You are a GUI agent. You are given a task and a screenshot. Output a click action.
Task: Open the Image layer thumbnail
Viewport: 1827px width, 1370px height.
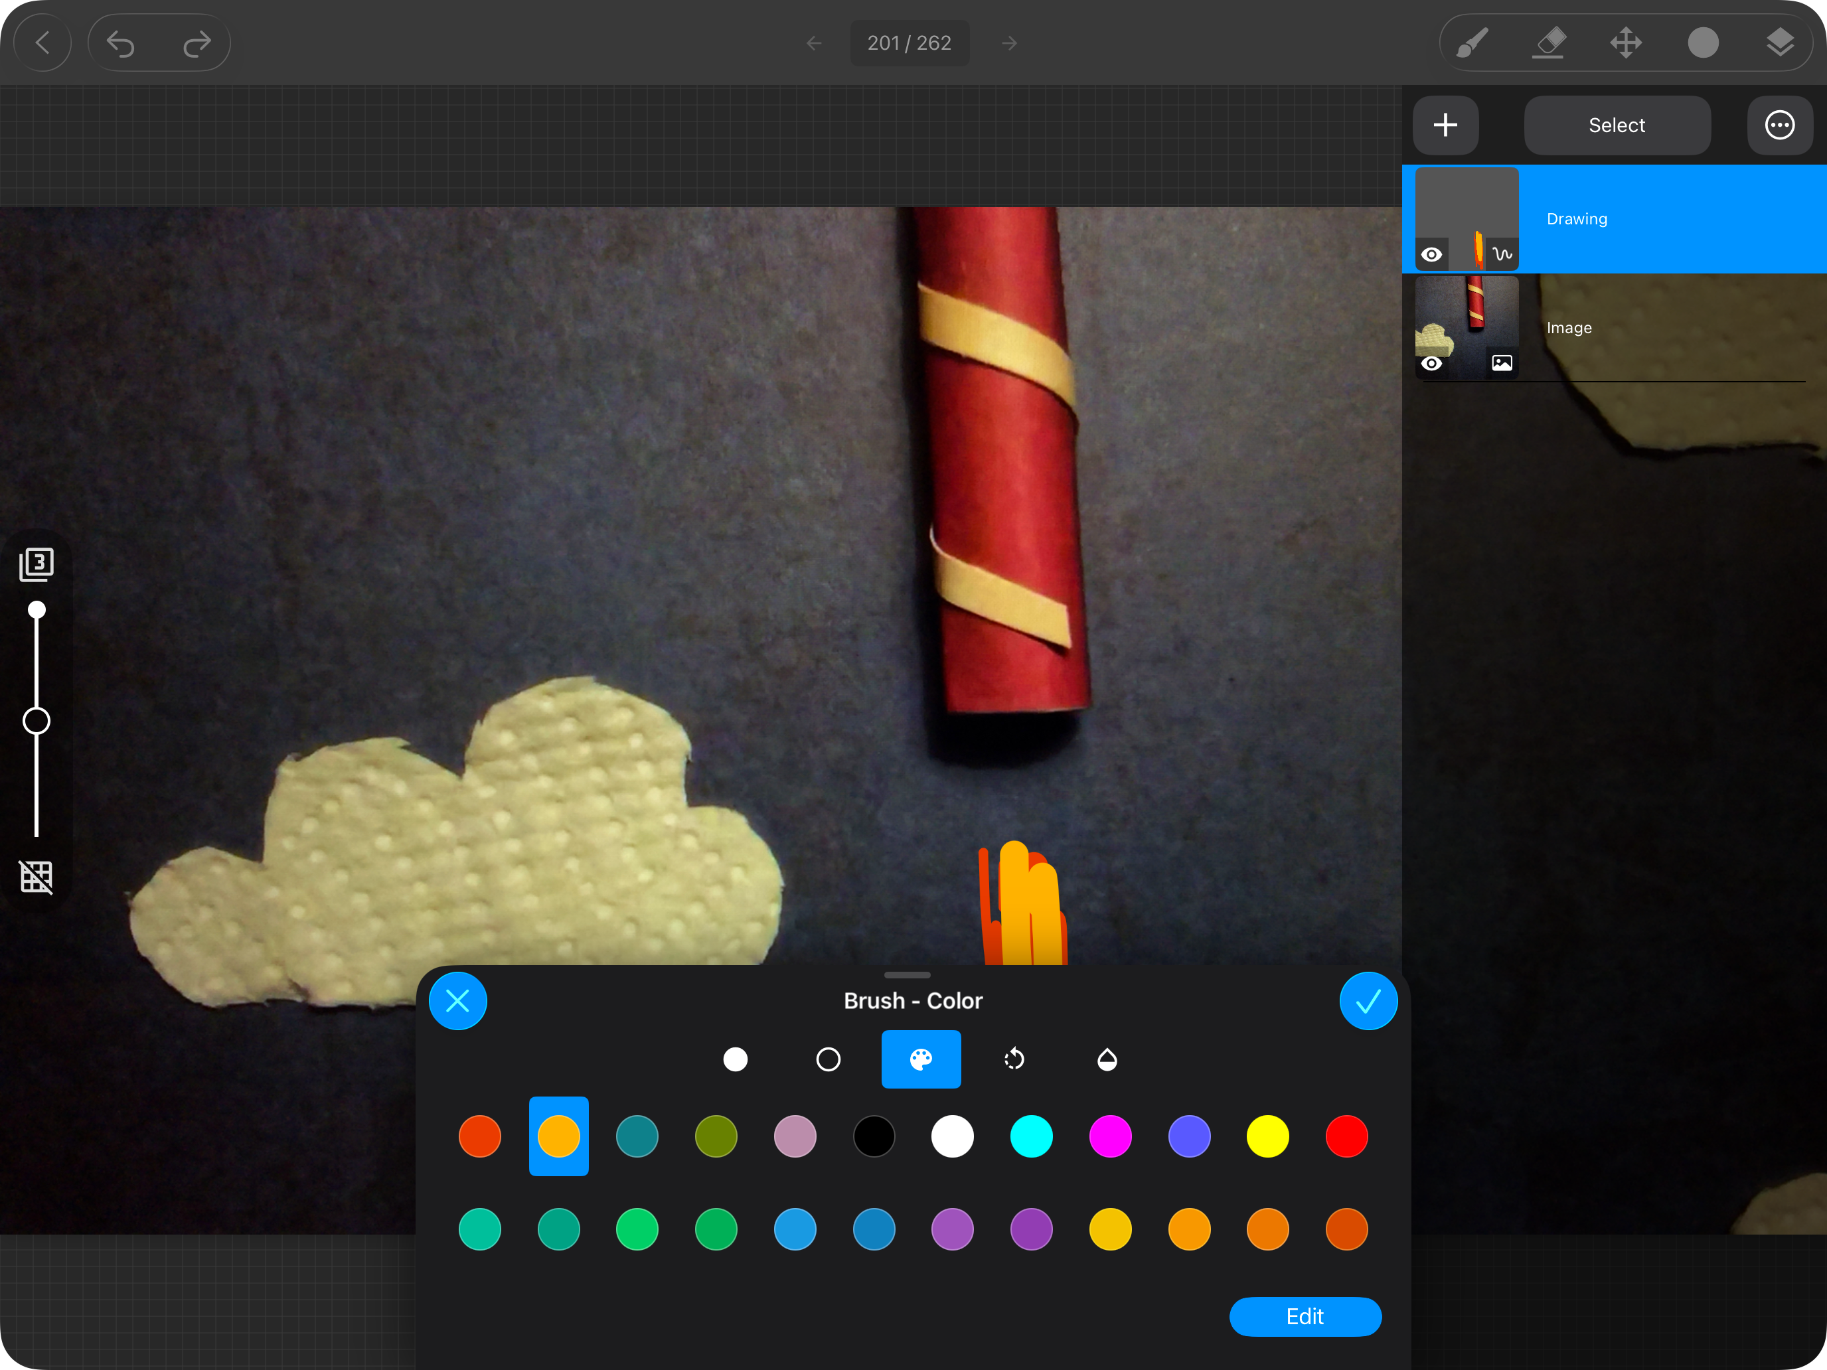tap(1467, 328)
